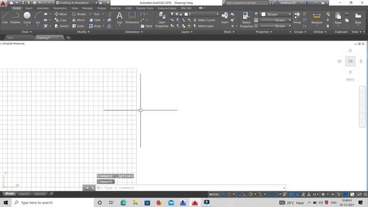Activate the Copy command

(61, 20)
